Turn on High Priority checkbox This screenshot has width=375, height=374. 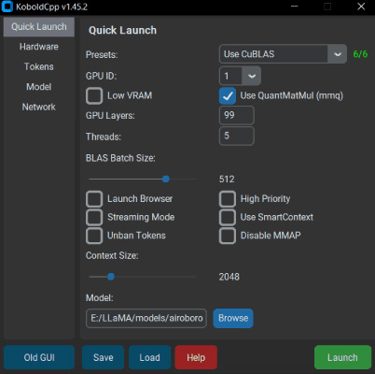click(228, 199)
